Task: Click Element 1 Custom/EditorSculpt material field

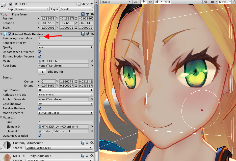Action: click(63, 131)
